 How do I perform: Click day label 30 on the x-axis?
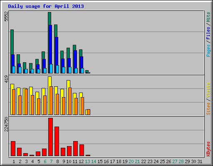click(x=193, y=161)
